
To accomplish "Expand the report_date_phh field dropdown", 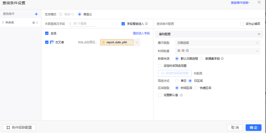I will (137, 42).
